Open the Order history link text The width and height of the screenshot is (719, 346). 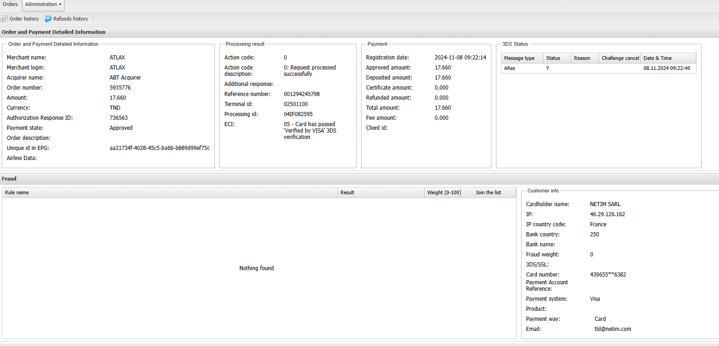click(24, 19)
